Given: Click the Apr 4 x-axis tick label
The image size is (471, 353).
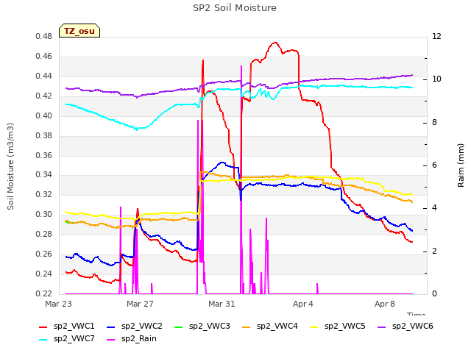Looking at the screenshot, I should coord(303,304).
